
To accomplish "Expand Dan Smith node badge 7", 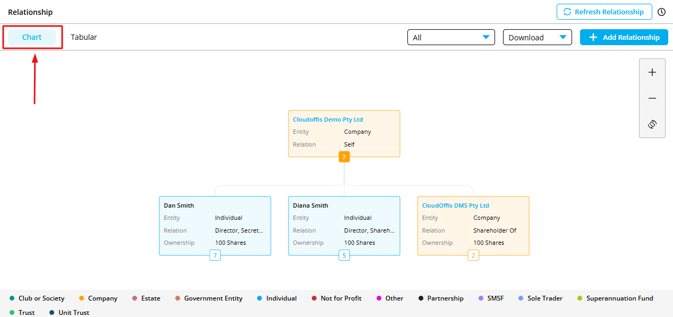I will click(215, 255).
